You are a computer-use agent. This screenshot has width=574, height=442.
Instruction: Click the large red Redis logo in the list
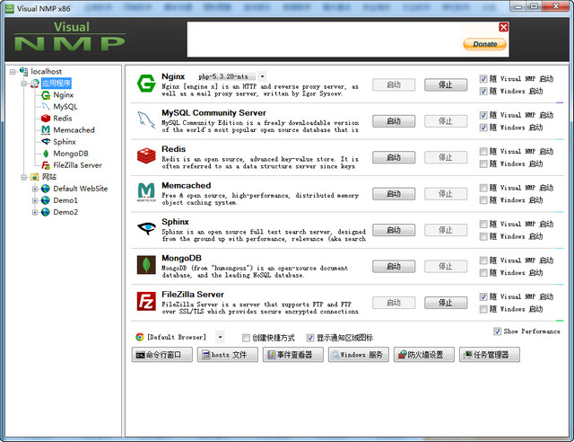[x=146, y=156]
